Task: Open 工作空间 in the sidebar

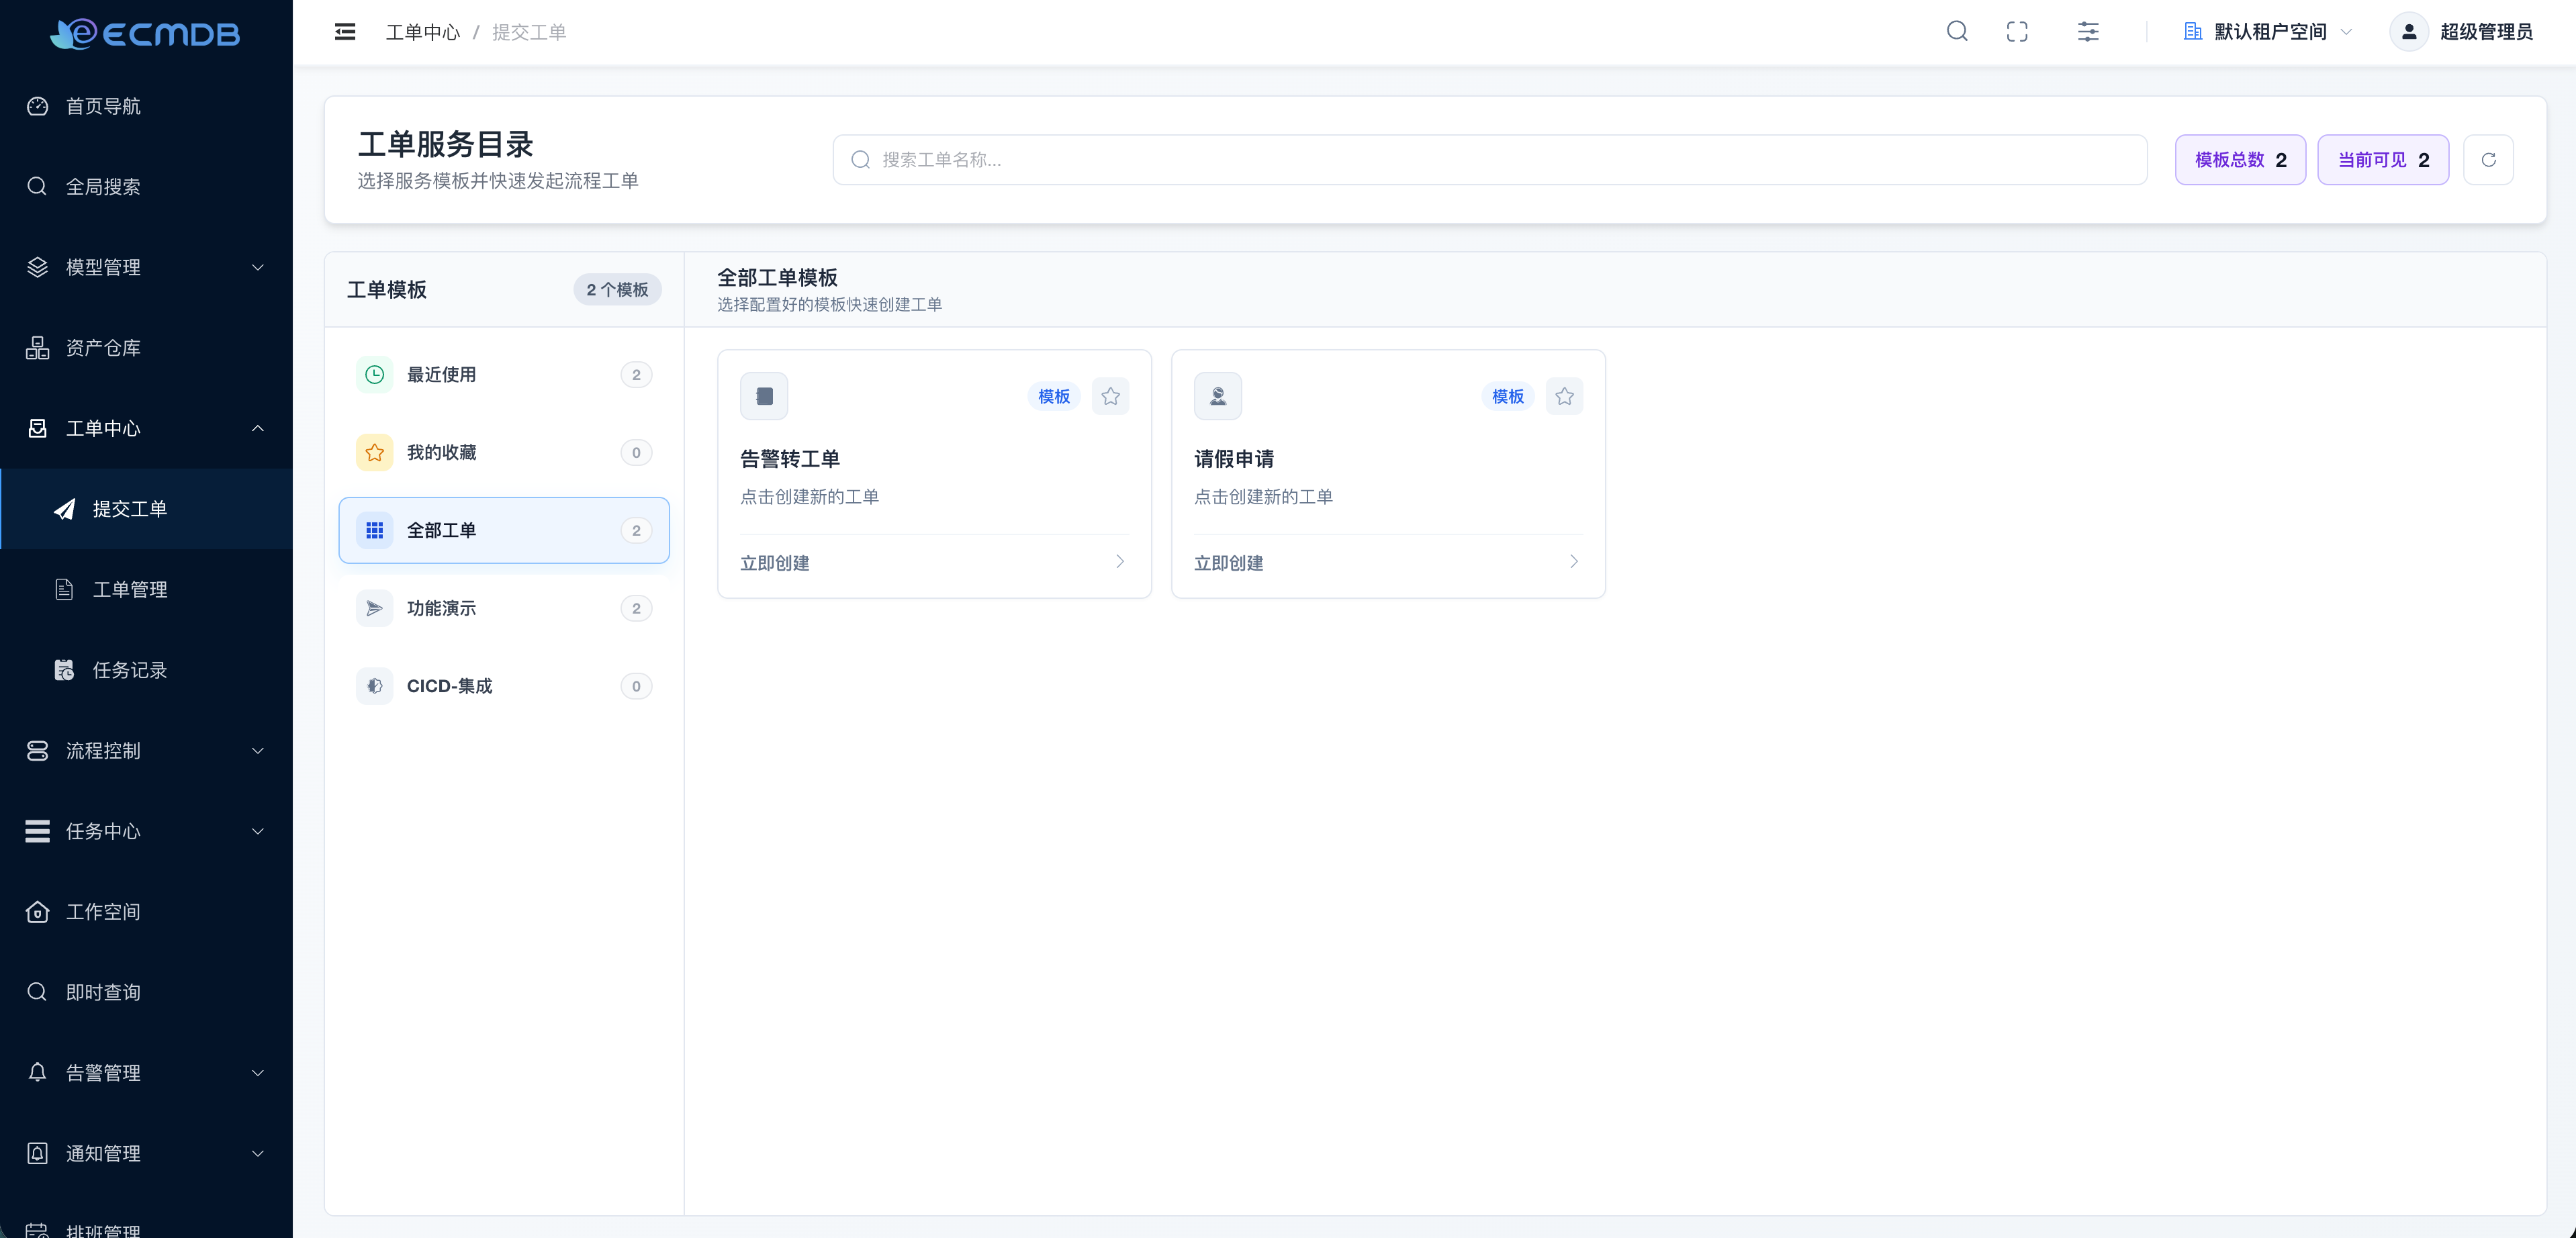Action: tap(146, 911)
